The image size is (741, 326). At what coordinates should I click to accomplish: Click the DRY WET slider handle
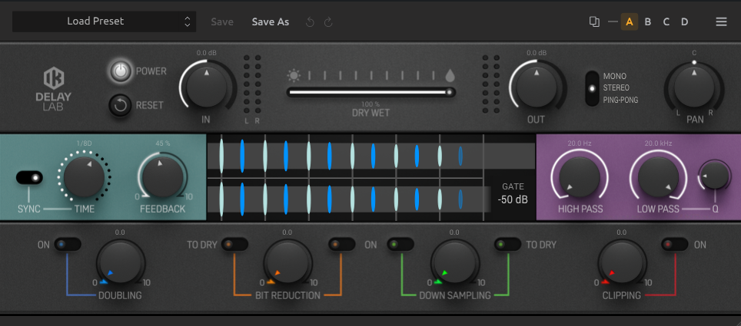pos(450,92)
